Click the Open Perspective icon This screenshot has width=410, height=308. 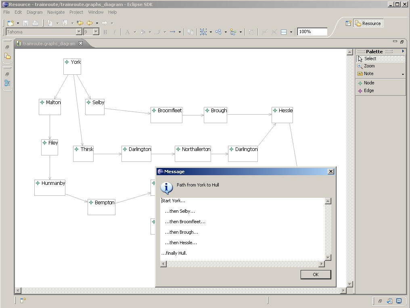tap(348, 23)
